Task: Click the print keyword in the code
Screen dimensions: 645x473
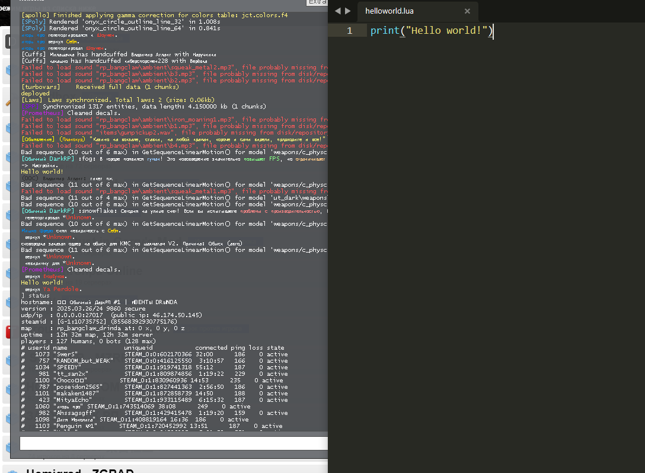Action: 383,31
